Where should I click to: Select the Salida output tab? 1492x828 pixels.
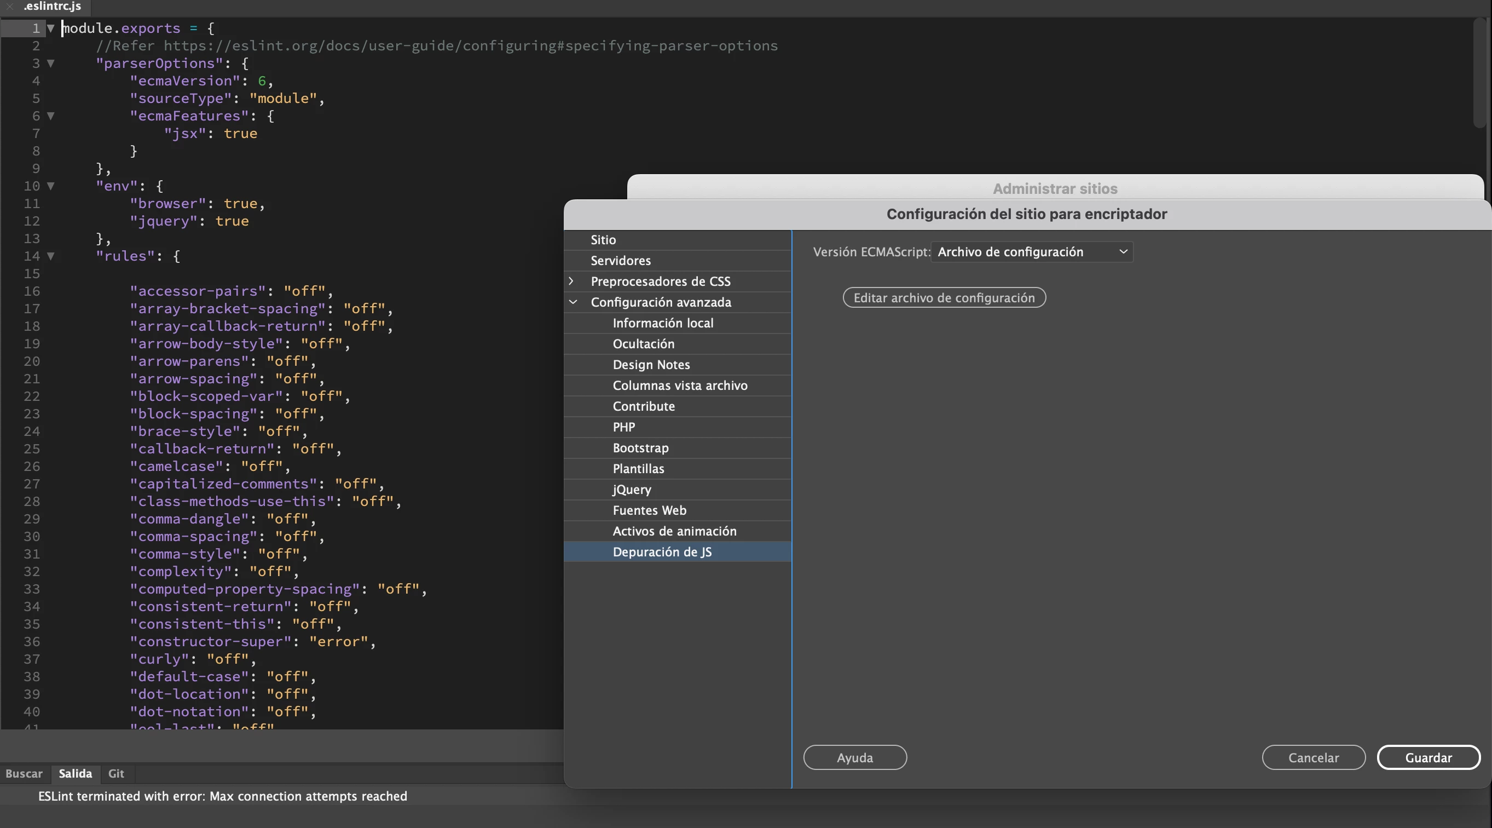[x=76, y=774]
